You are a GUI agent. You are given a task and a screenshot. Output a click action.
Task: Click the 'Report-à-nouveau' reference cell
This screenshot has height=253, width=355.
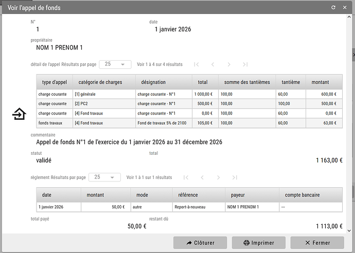tap(199, 207)
